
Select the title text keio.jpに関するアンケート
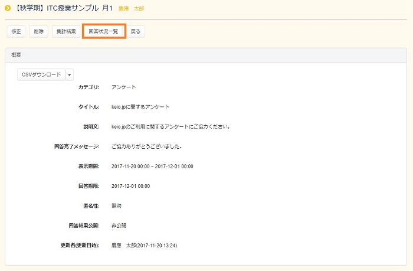(140, 107)
